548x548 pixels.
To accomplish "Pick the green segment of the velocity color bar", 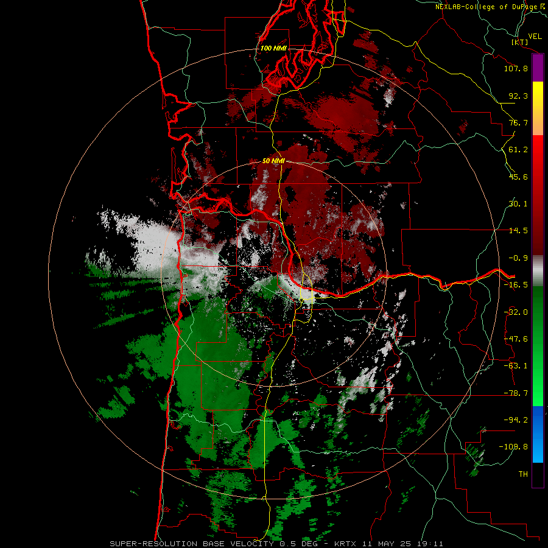I will [538, 346].
